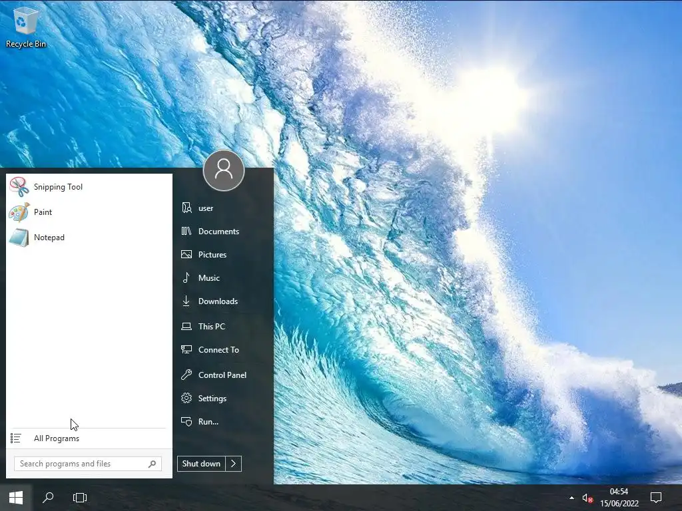Click the All Programs list icon

coord(16,438)
